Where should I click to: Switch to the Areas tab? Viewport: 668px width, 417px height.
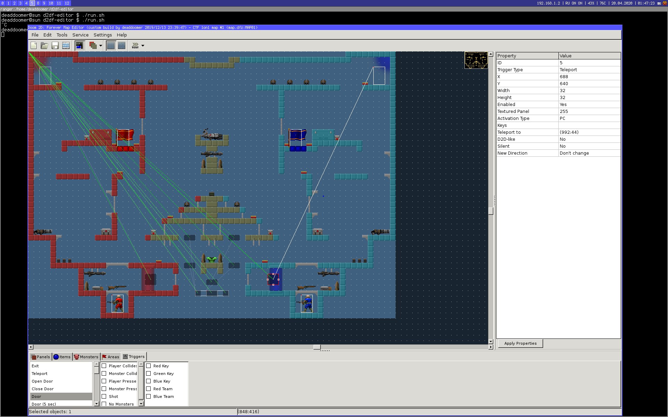pos(111,357)
